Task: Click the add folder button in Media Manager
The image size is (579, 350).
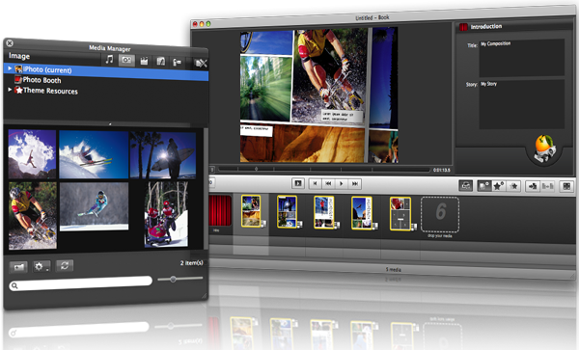Action: pyautogui.click(x=18, y=267)
